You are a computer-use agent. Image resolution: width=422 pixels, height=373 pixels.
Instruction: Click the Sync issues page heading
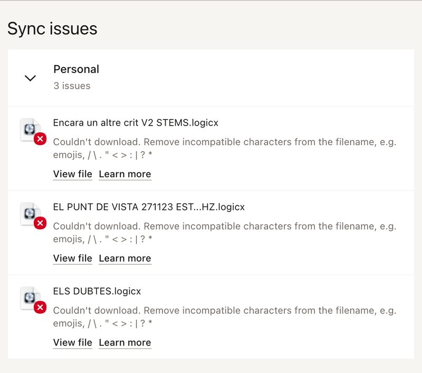point(52,28)
